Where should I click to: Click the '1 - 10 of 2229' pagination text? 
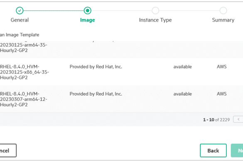216,120
